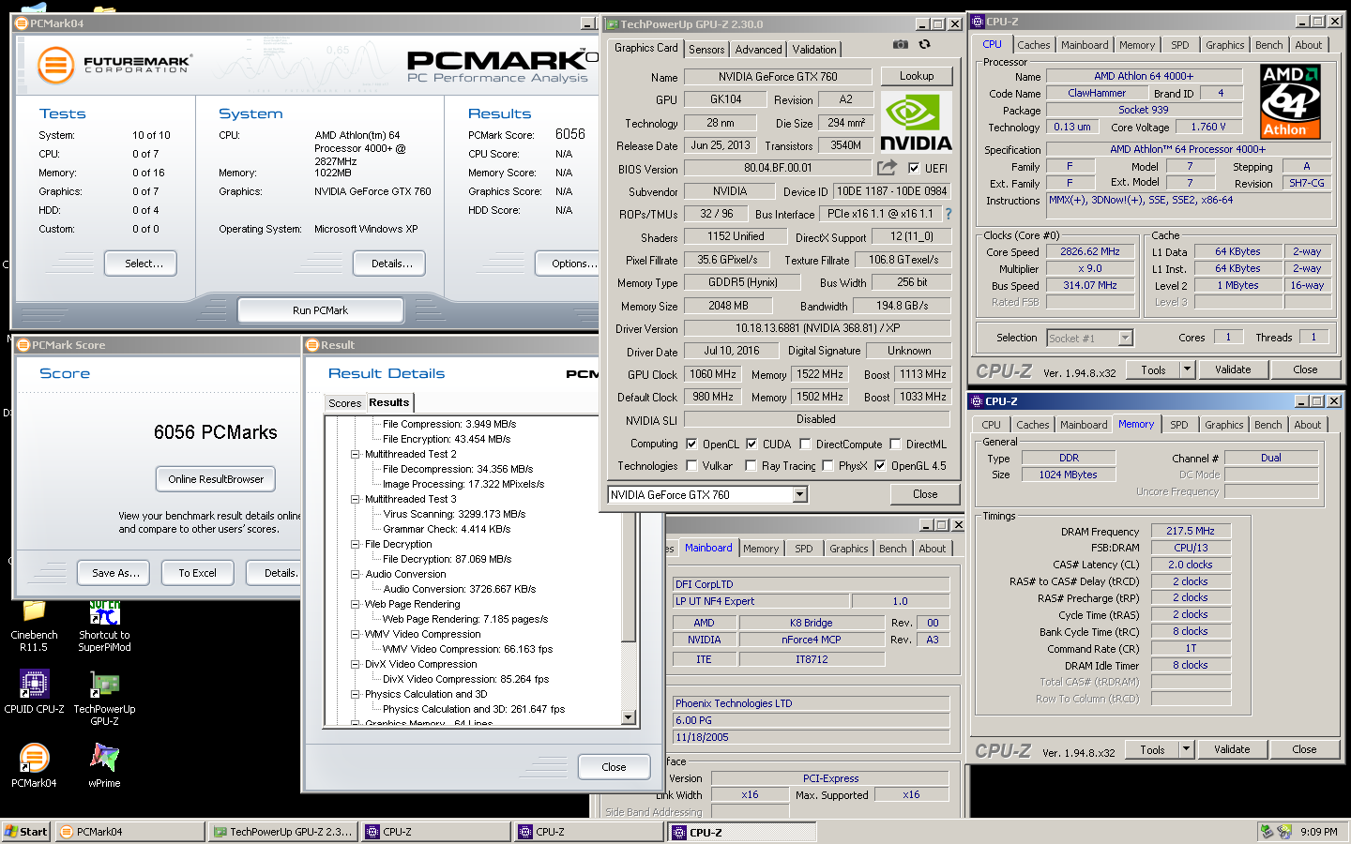Click the Details... button under System
Image resolution: width=1351 pixels, height=844 pixels.
pyautogui.click(x=391, y=264)
